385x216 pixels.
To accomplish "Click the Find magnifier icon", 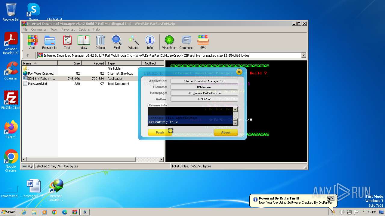I will click(x=117, y=42).
